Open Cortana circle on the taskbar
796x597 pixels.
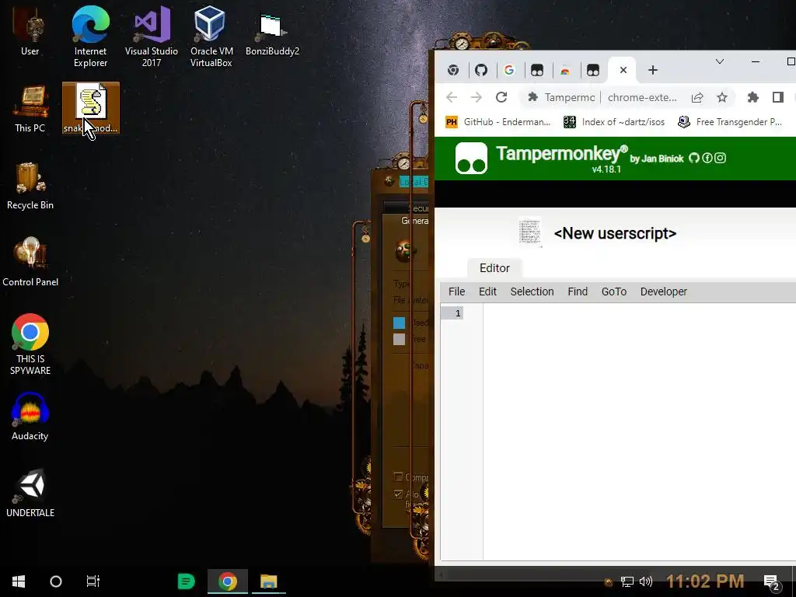point(56,581)
